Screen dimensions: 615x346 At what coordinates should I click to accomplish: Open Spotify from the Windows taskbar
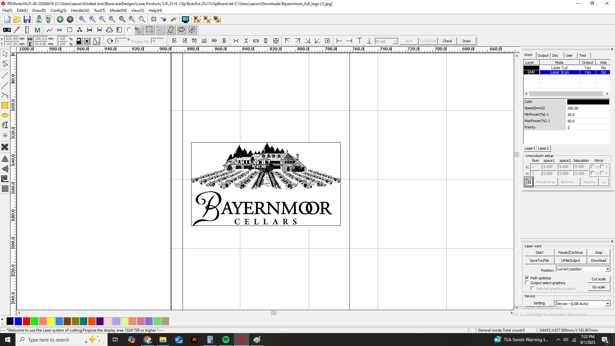tap(225, 340)
